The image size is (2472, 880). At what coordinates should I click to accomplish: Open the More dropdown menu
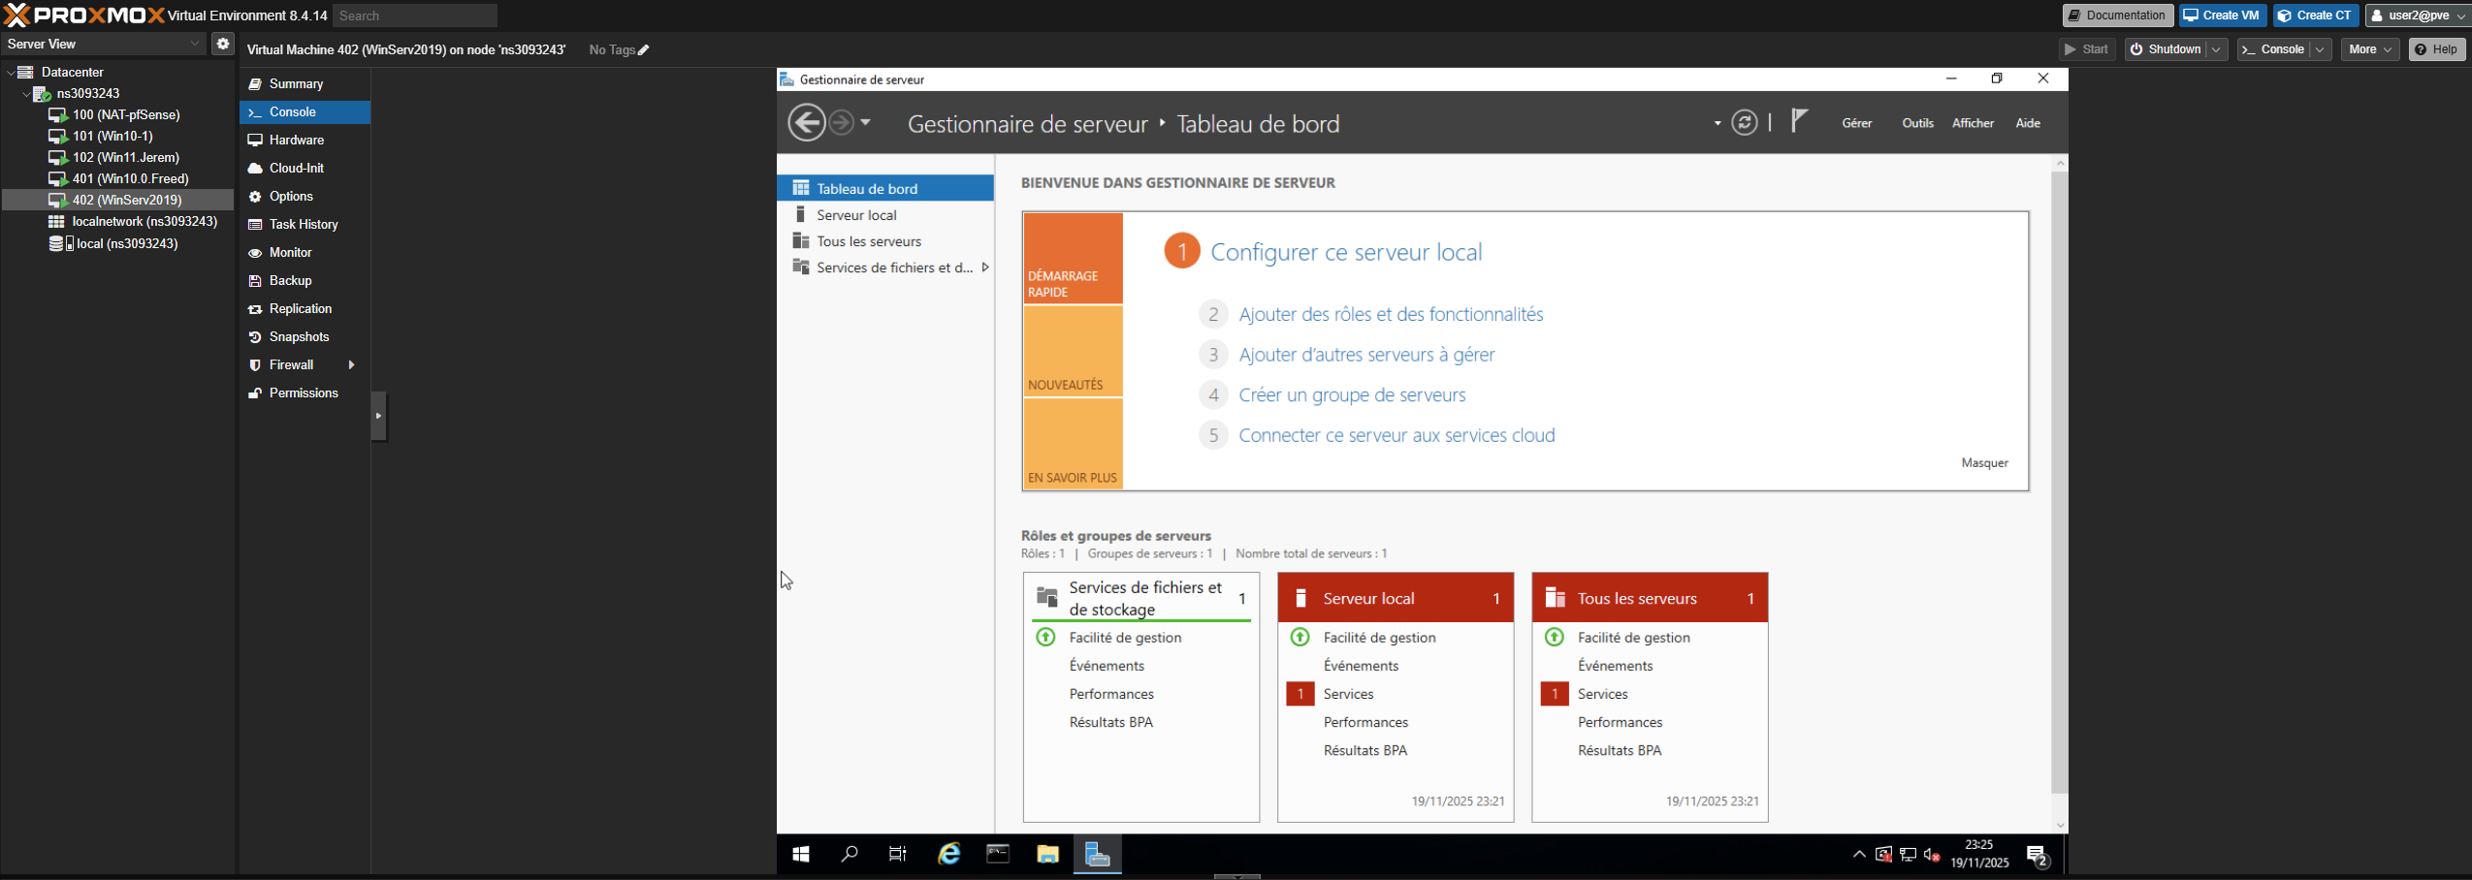pyautogui.click(x=2369, y=49)
